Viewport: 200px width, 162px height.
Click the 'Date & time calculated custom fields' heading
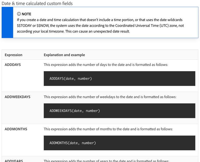pos(37,3)
